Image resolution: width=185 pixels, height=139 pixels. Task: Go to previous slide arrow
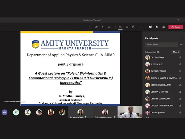tap(89, 27)
